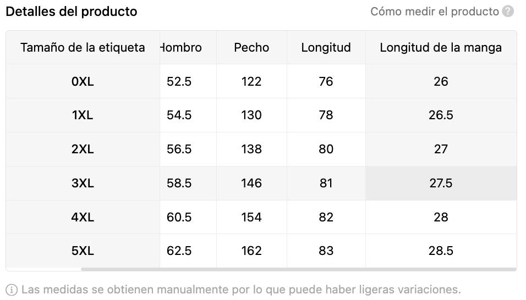Click the shoulder value 62.5 cell
Image resolution: width=526 pixels, height=300 pixels.
pos(179,251)
